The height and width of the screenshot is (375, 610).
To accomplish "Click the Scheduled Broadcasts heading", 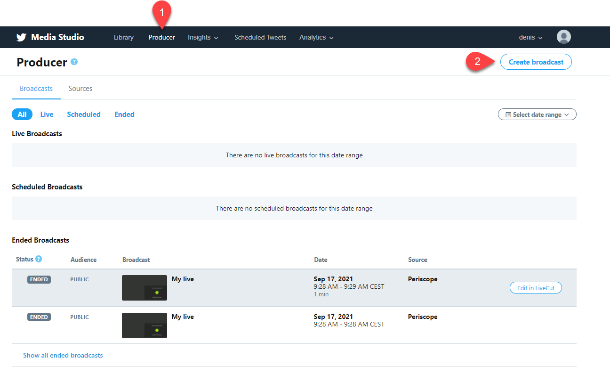I will click(47, 187).
